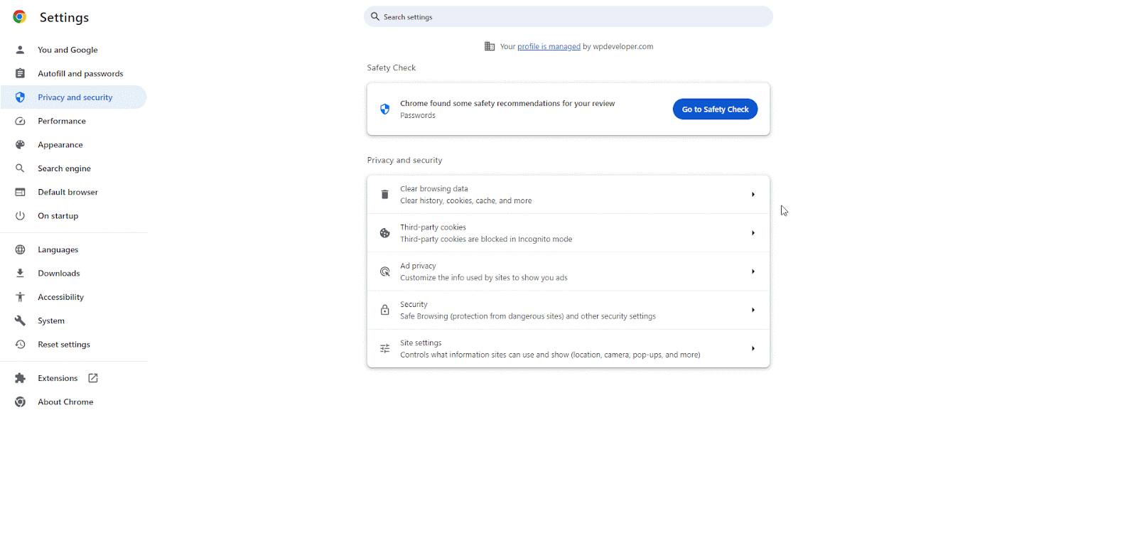
Task: Click the cookie icon for Third-party cookies
Action: (384, 232)
